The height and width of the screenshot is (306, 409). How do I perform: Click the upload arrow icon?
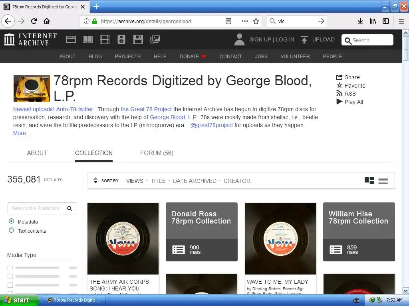[x=304, y=39]
